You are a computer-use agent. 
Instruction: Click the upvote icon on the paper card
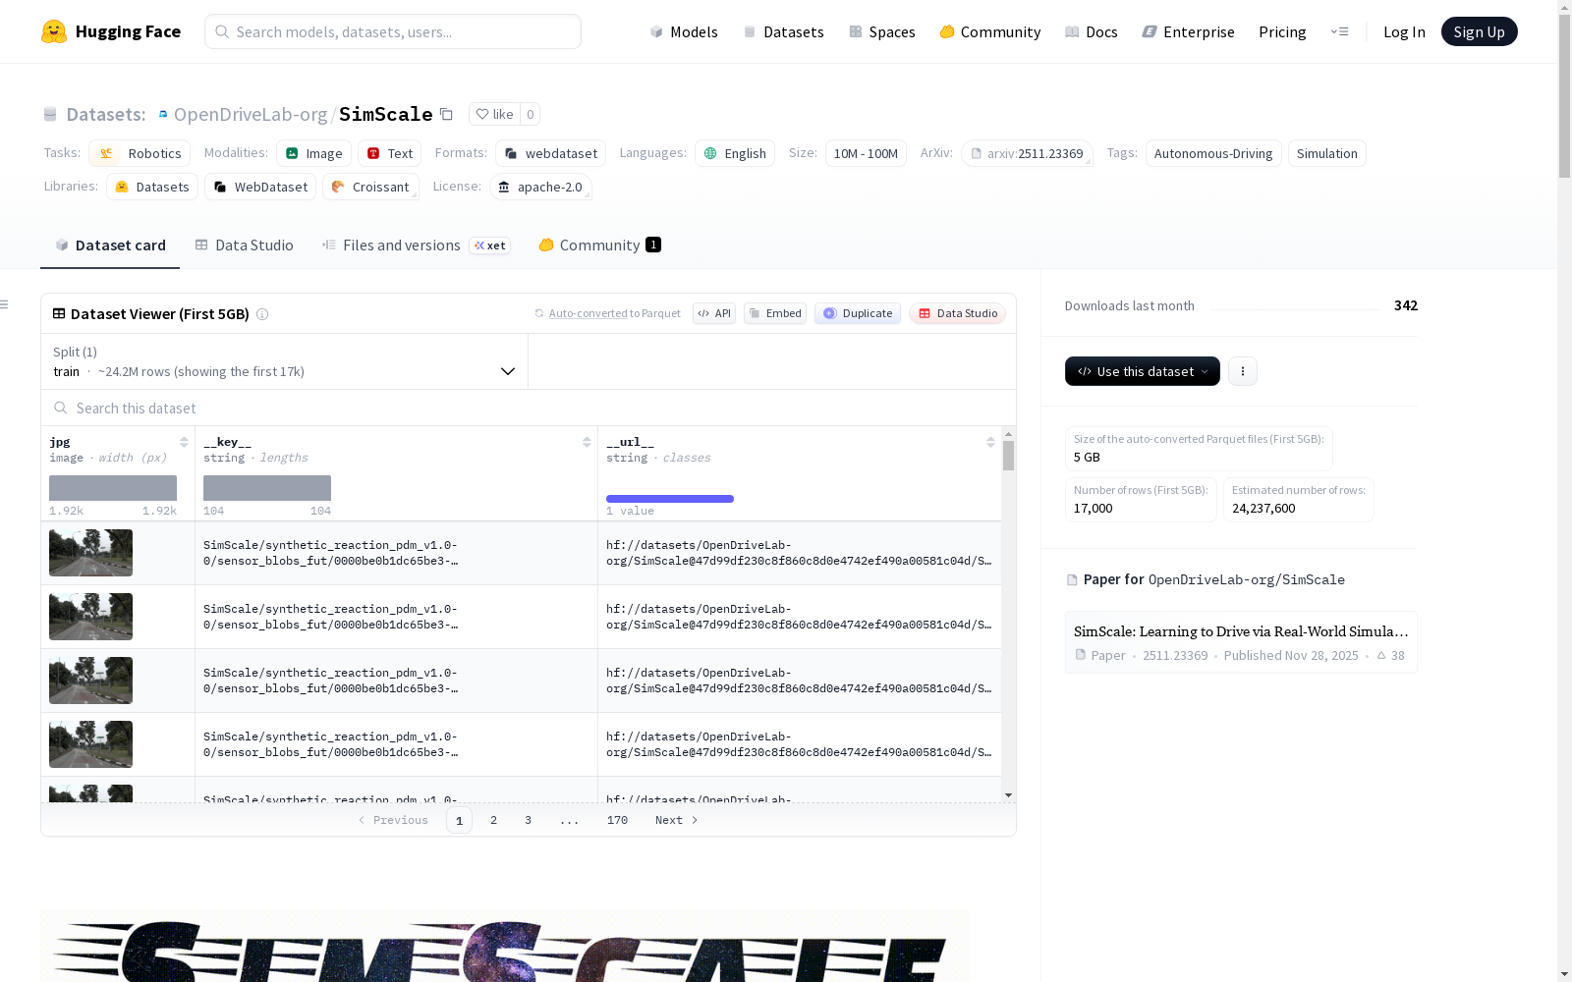tap(1381, 655)
